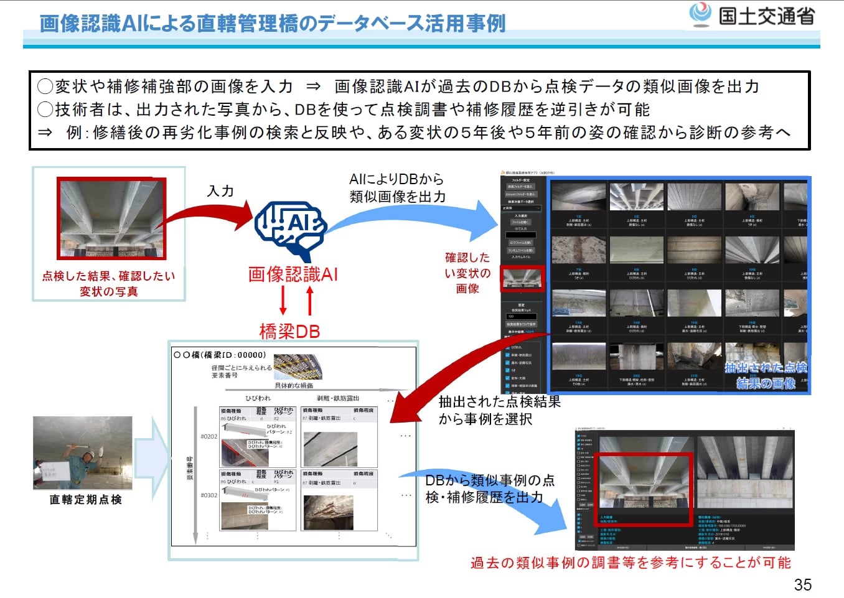Click the black ID入力 text field

[521, 235]
